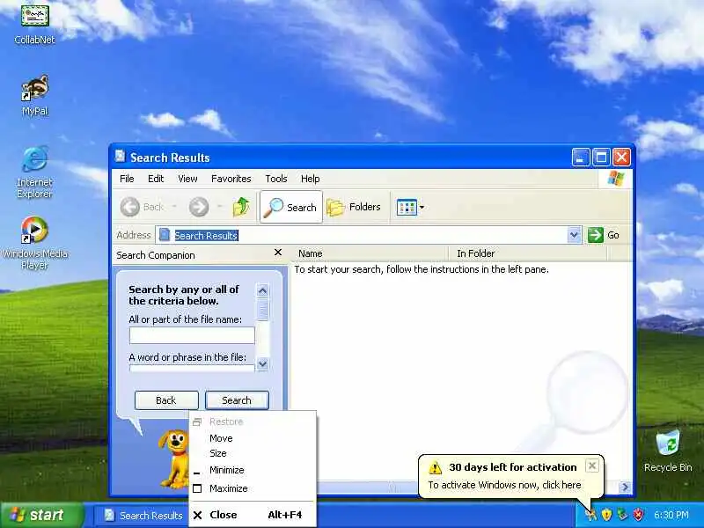Image resolution: width=704 pixels, height=528 pixels.
Task: Choose Minimize from the context menu
Action: point(253,470)
